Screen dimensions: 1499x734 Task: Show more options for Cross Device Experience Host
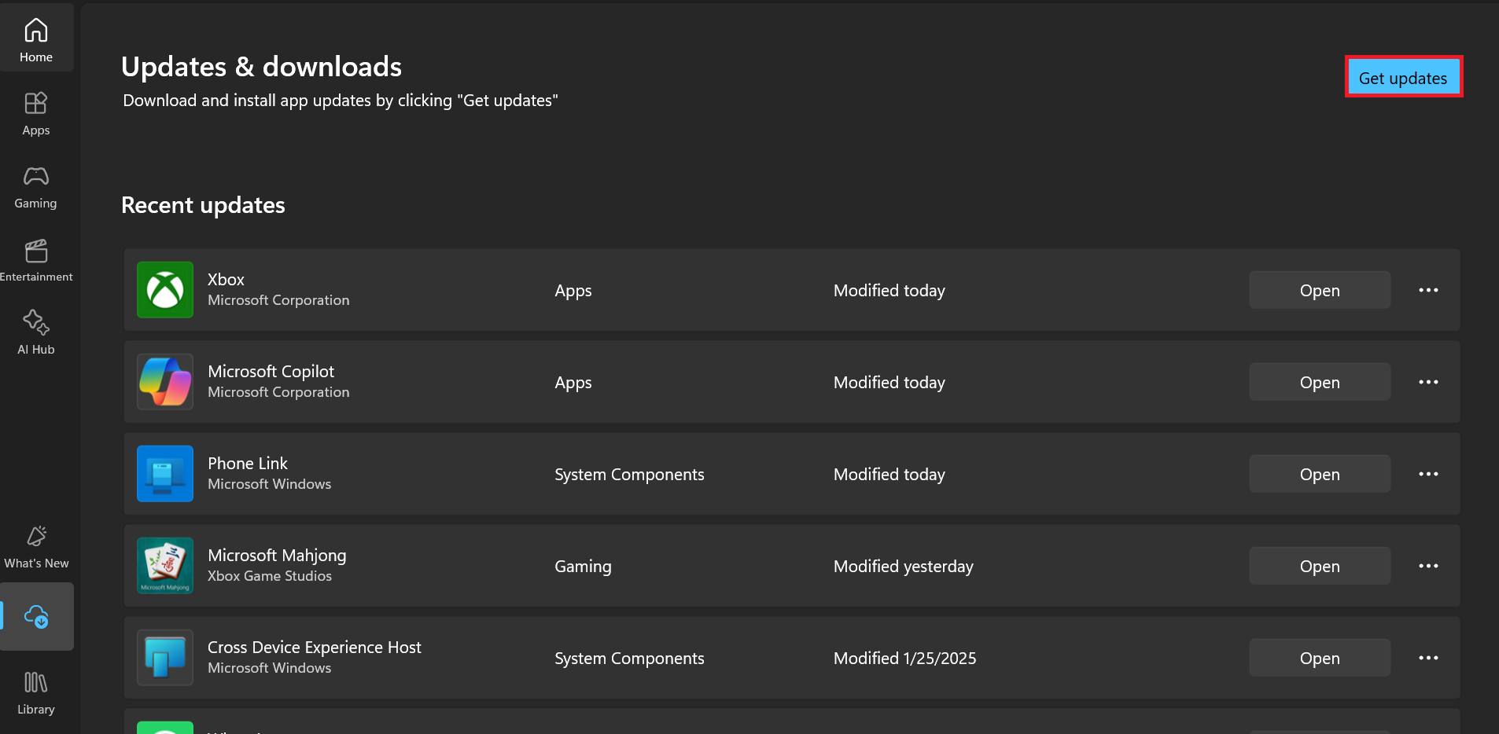coord(1428,659)
